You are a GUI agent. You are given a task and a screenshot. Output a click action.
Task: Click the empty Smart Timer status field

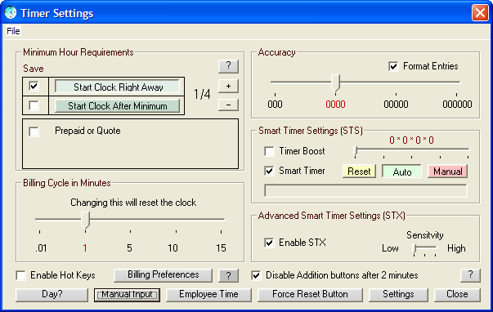click(365, 191)
